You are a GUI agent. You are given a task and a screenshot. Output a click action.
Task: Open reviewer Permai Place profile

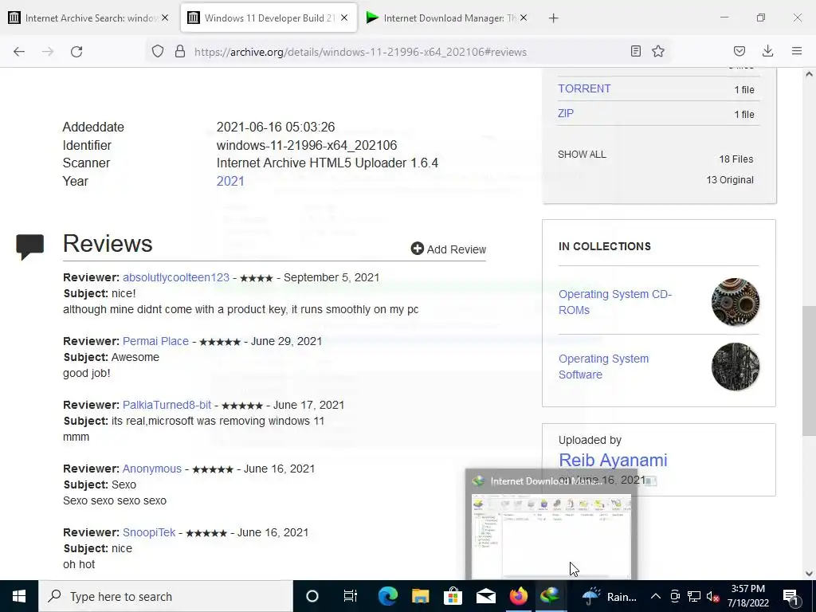pos(155,341)
